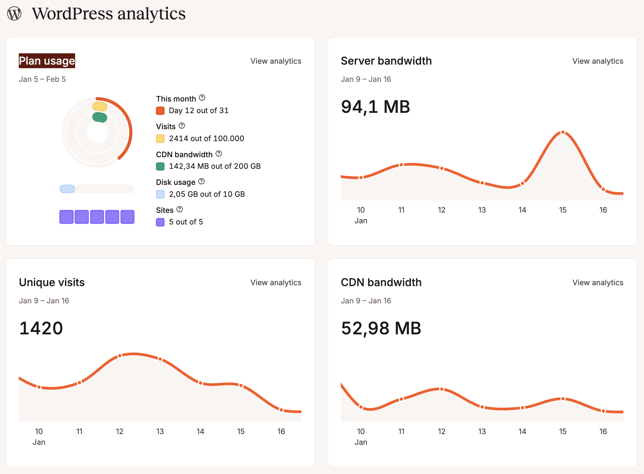This screenshot has width=644, height=474.
Task: View analytics for Plan usage
Action: [276, 61]
